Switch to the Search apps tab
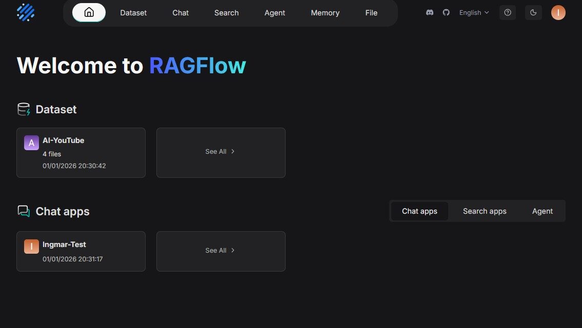This screenshot has height=328, width=582. 484,211
